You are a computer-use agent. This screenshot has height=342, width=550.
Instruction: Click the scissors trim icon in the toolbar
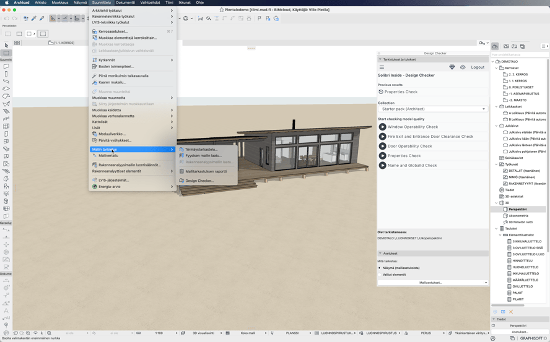[201, 19]
